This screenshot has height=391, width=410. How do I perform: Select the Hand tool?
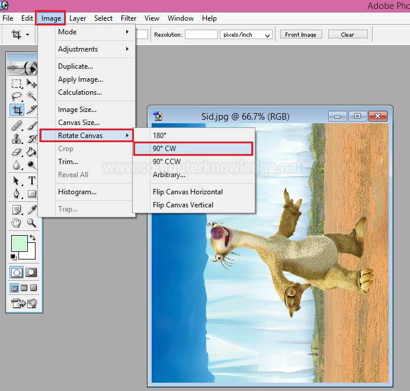coord(17,223)
